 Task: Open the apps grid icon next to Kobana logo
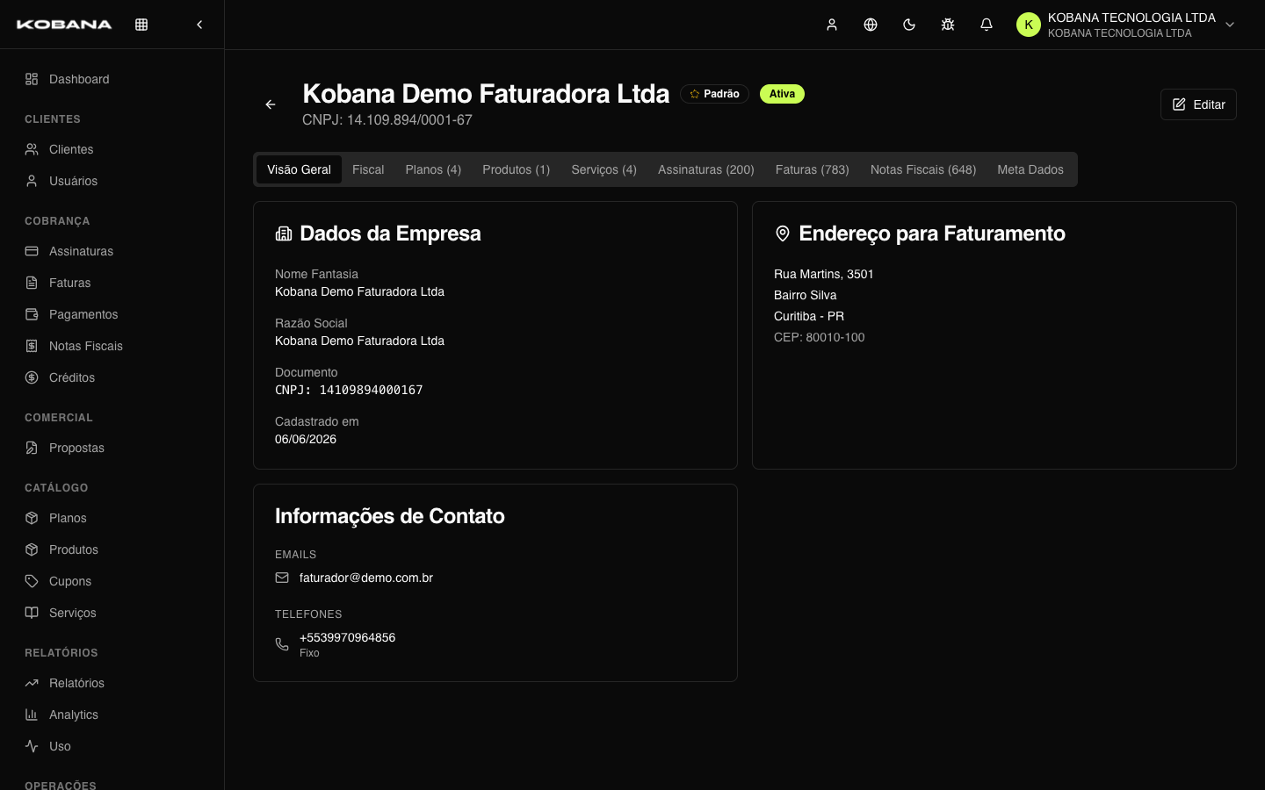click(141, 25)
